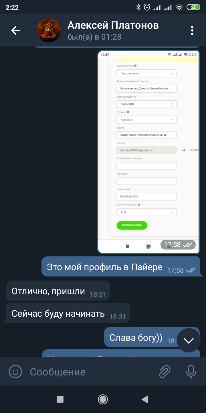Tap the back arrow in chat header
The image size is (206, 413).
16,30
